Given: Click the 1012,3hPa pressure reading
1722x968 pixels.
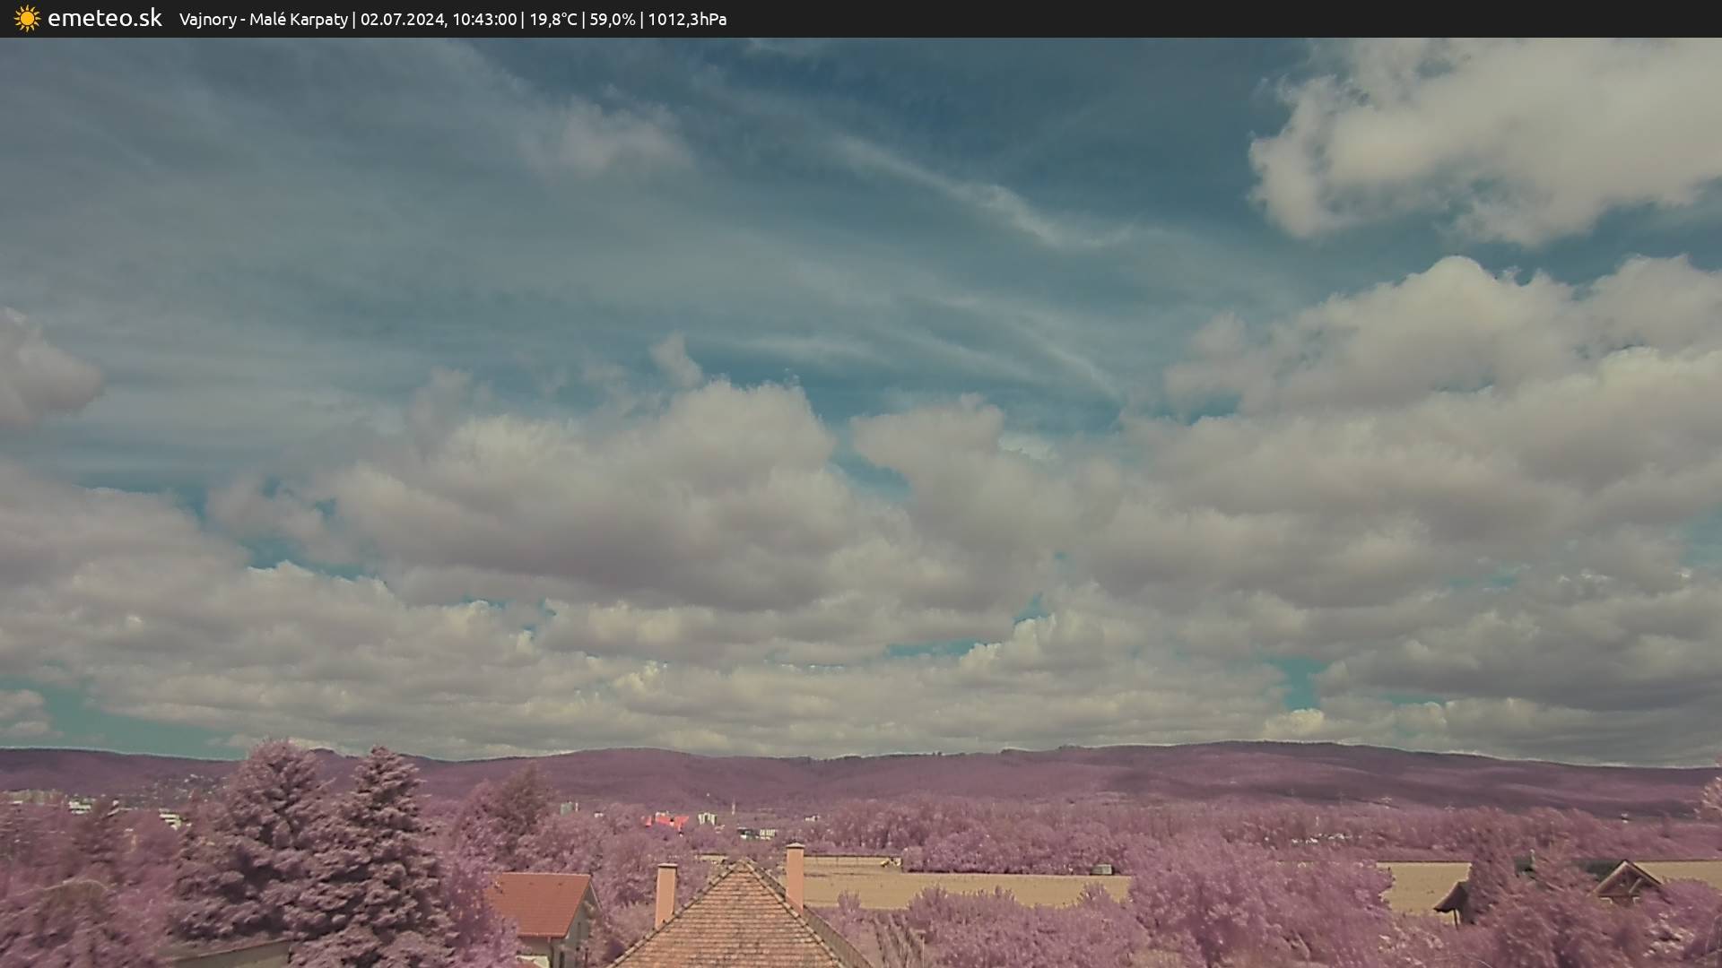Looking at the screenshot, I should pos(687,19).
